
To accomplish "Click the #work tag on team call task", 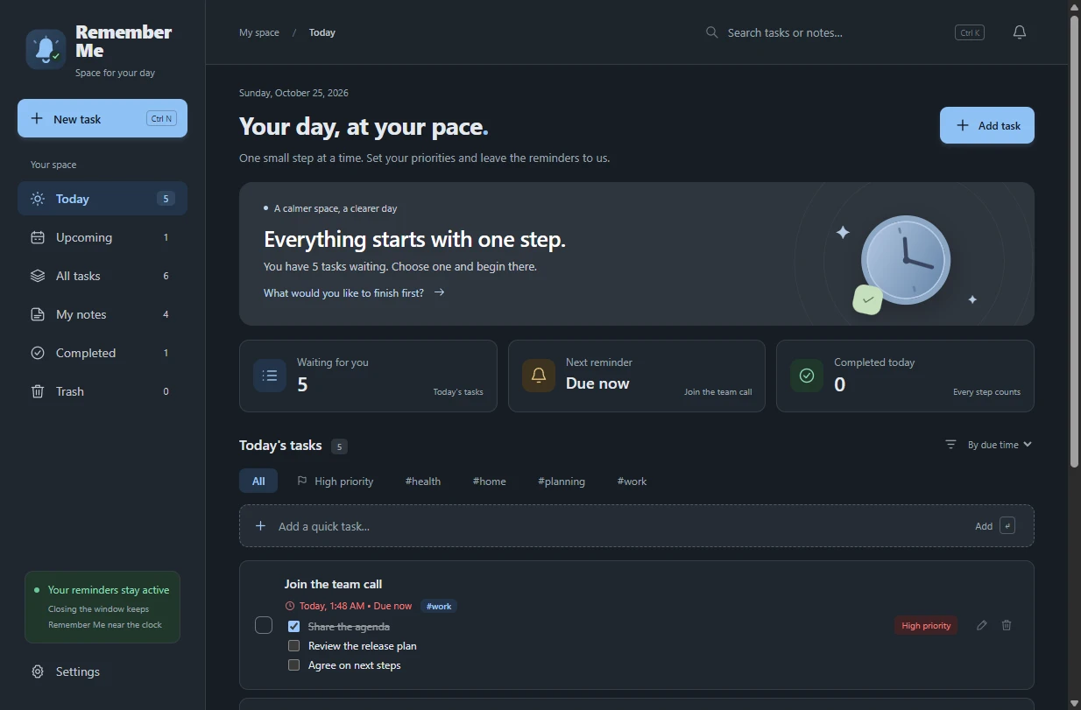I will coord(439,606).
